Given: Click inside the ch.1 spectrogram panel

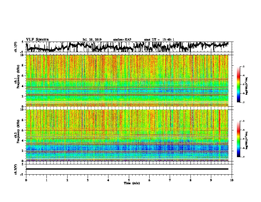Looking at the screenshot, I should point(127,81).
